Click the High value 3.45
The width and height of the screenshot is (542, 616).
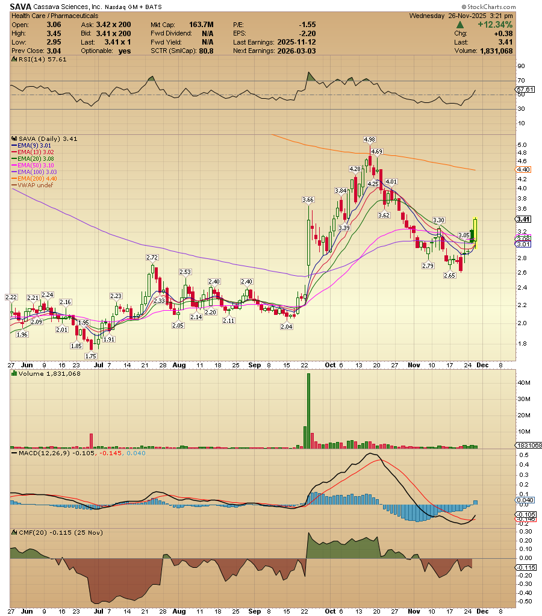pos(54,34)
